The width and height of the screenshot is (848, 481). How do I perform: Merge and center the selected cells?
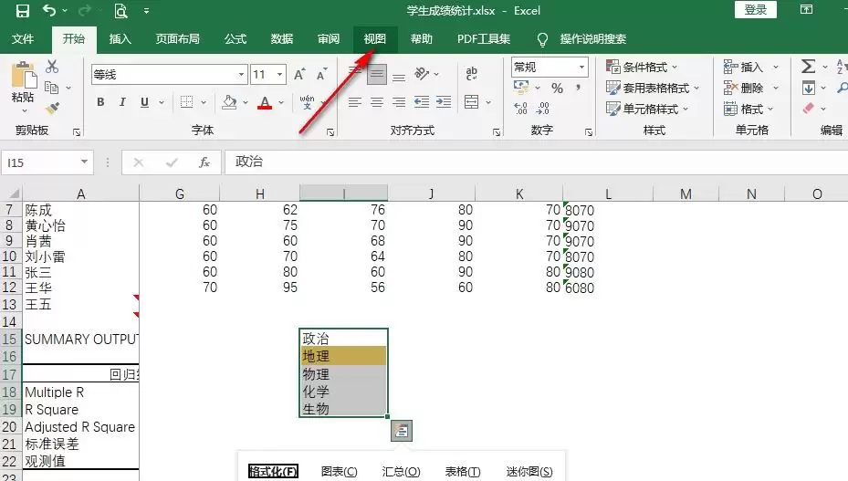point(472,101)
